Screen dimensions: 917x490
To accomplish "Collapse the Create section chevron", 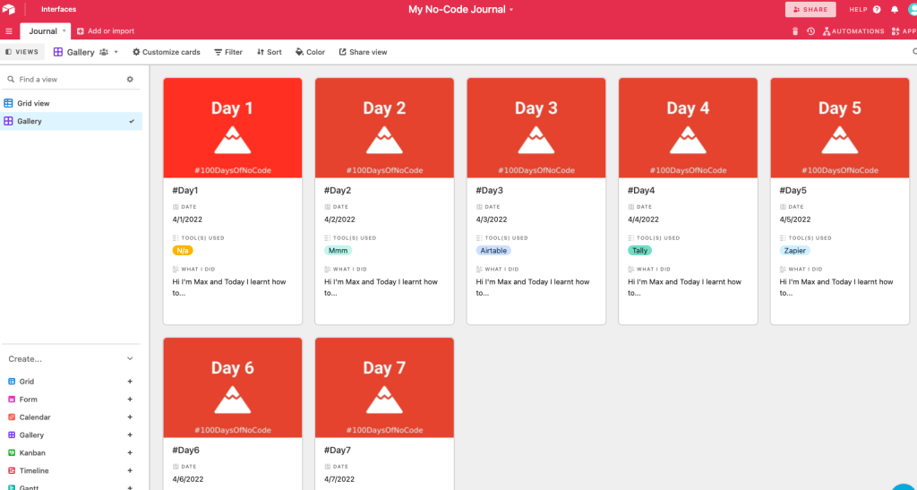I will pos(130,359).
